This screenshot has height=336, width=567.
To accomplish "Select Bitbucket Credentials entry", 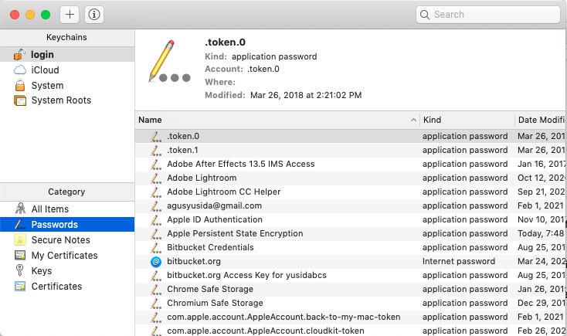I will coord(351,247).
